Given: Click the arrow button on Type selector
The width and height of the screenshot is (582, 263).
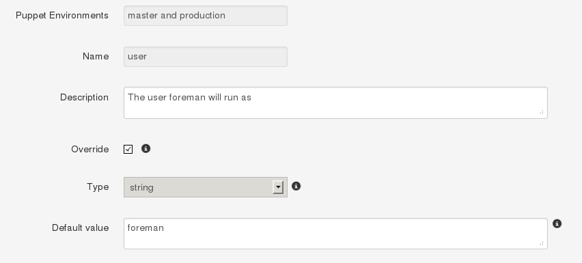Looking at the screenshot, I should (x=278, y=187).
